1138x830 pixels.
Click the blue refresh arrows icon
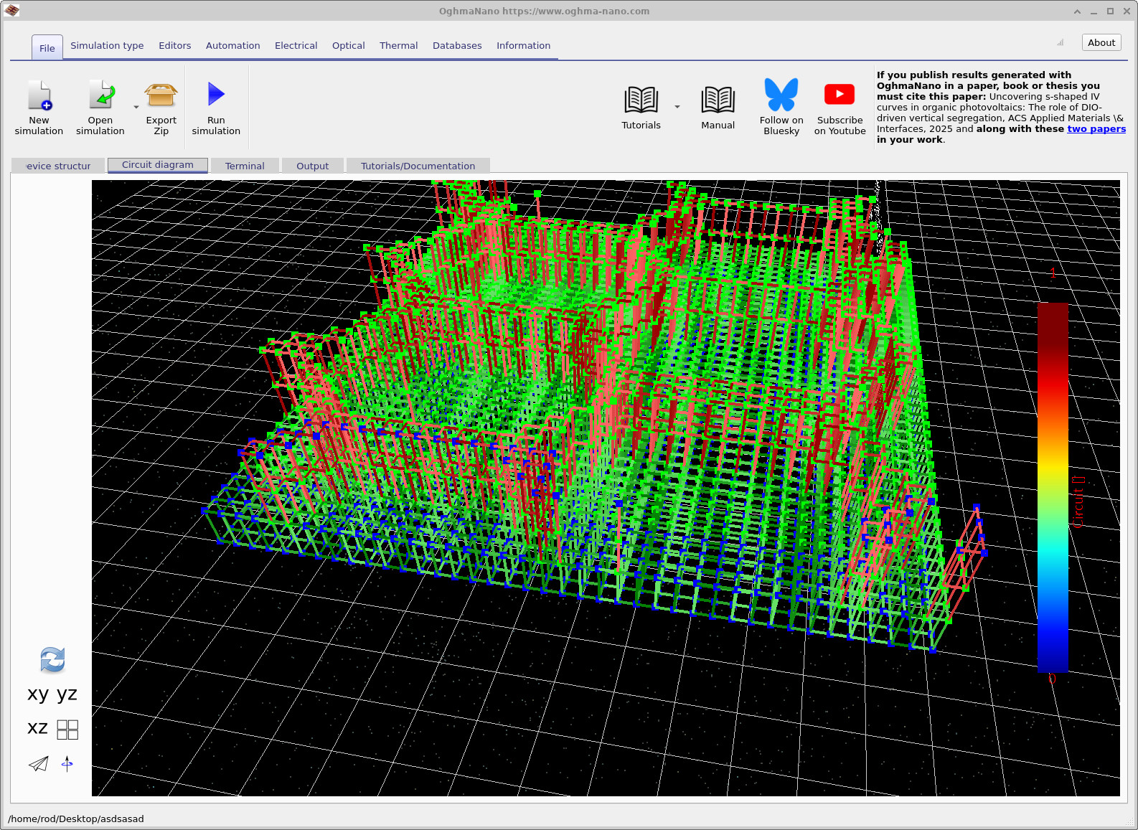[52, 660]
